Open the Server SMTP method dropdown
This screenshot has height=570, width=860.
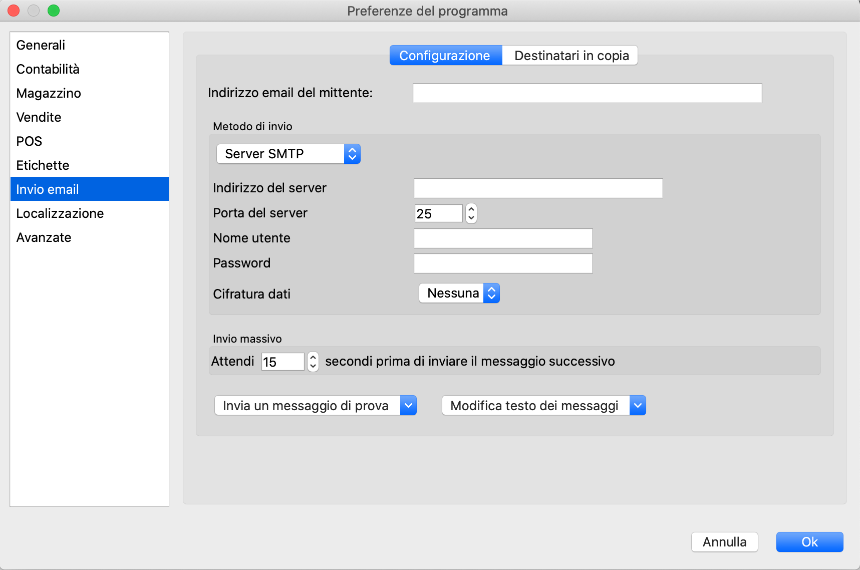coord(288,154)
